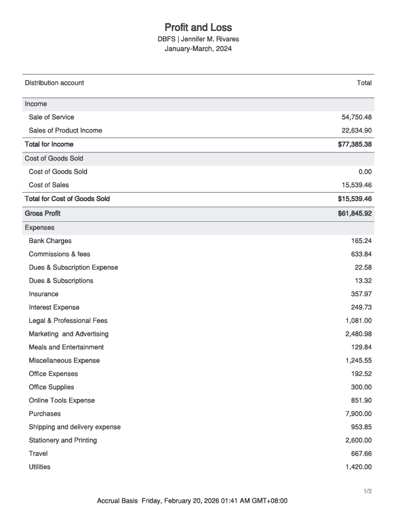
Task: Click the Marketing and Advertising row
Action: point(198,334)
